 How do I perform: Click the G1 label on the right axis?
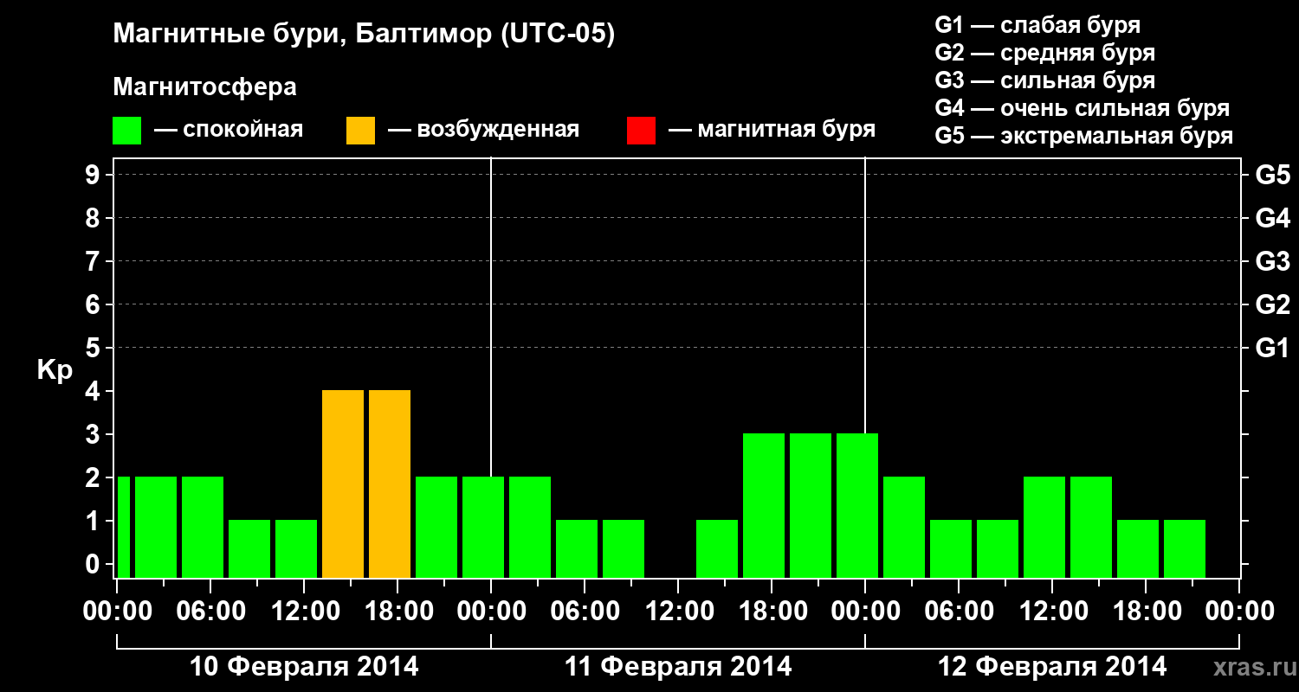click(1272, 349)
